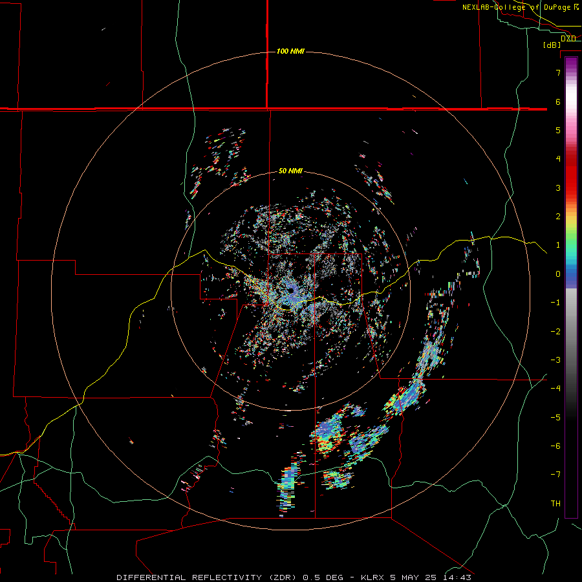Click the blue section of scale near 0
Screen dimensions: 582x582
tap(571, 274)
